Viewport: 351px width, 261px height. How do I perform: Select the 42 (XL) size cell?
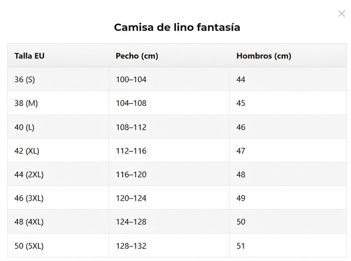pos(27,151)
